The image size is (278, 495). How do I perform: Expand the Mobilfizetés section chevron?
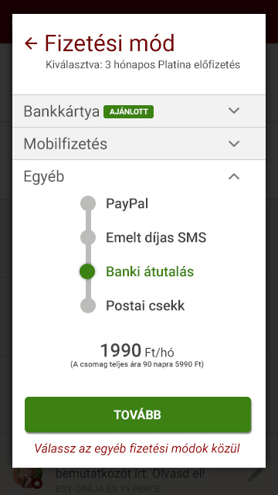[234, 144]
